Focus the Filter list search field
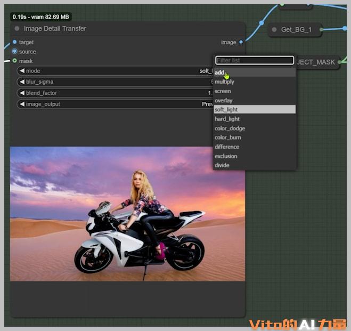Screen dimensions: 351x331 pyautogui.click(x=255, y=60)
